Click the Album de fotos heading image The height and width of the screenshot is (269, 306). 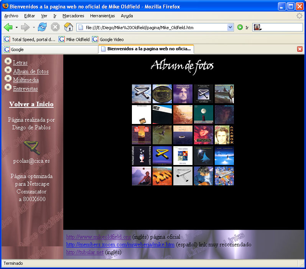point(182,66)
